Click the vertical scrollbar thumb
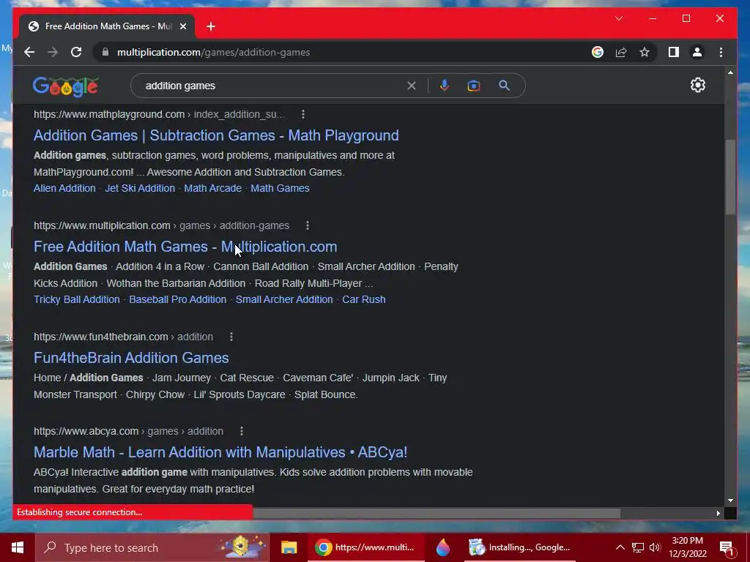Viewport: 750px width, 562px height. (x=730, y=177)
